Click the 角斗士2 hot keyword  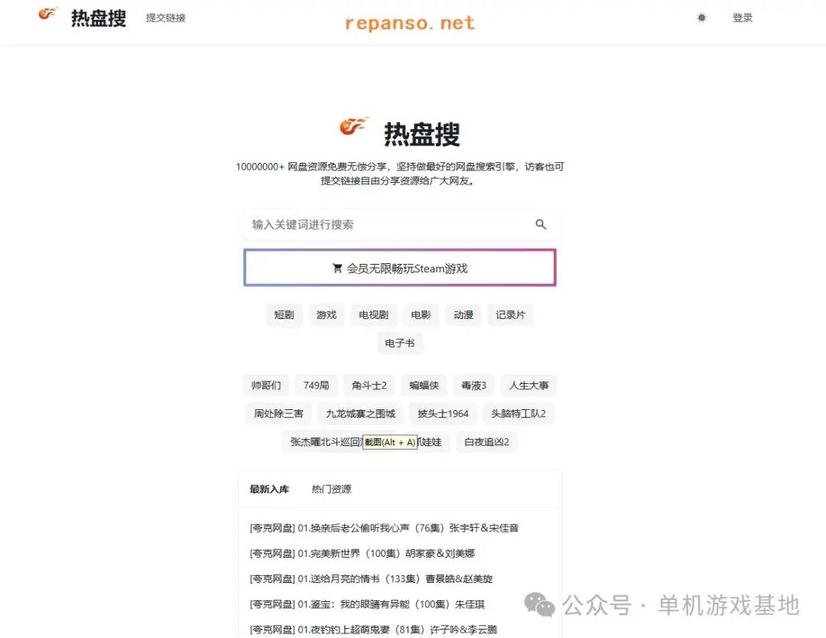point(369,386)
